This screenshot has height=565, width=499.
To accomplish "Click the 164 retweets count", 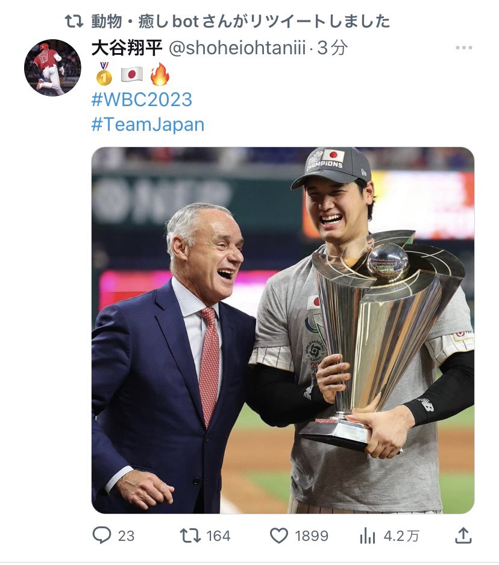I will 218,536.
